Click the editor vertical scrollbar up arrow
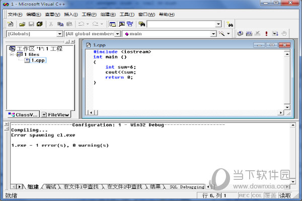 tap(287, 54)
